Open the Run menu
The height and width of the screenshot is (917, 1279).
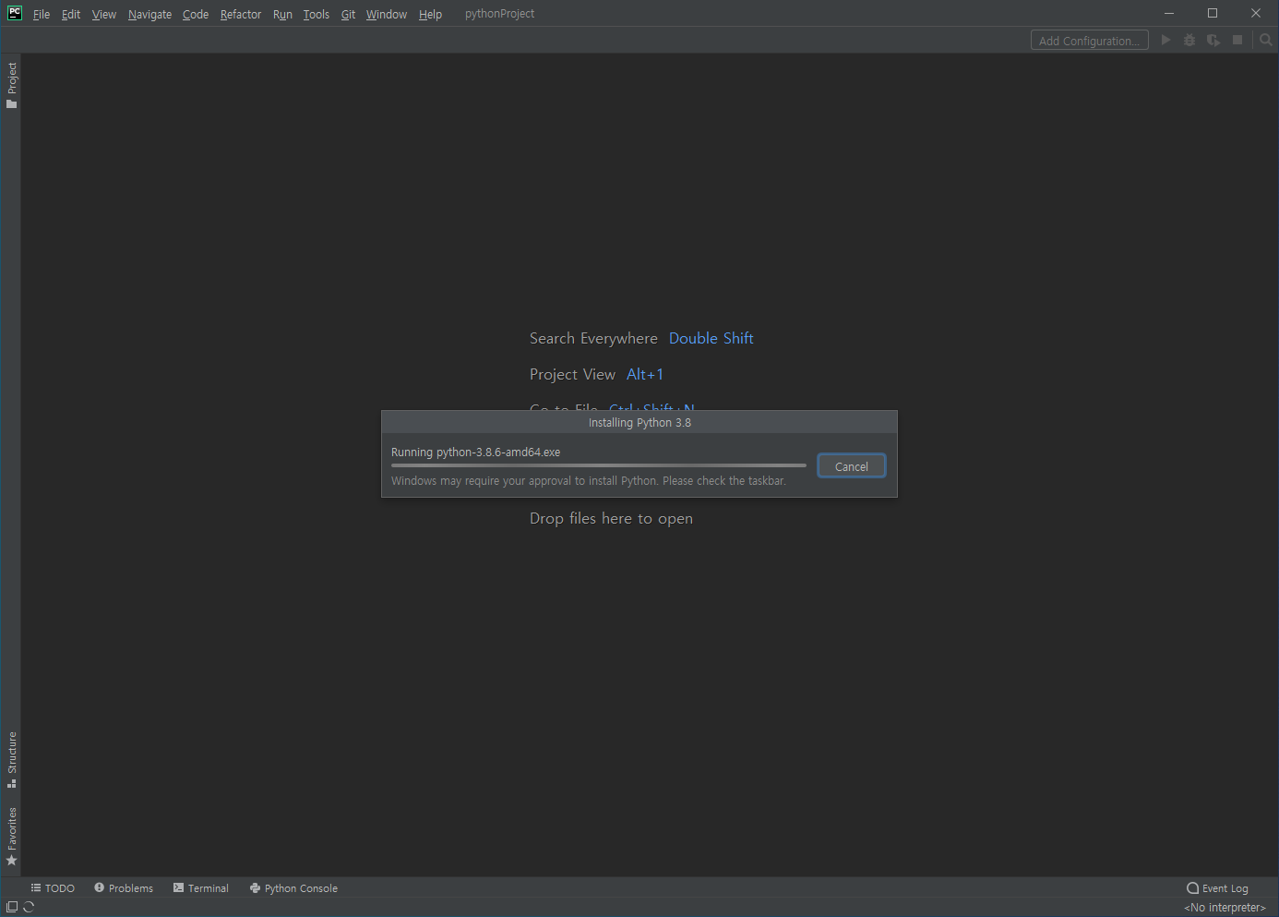[x=282, y=14]
